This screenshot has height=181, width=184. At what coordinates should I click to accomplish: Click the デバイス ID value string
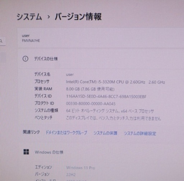point(106,96)
